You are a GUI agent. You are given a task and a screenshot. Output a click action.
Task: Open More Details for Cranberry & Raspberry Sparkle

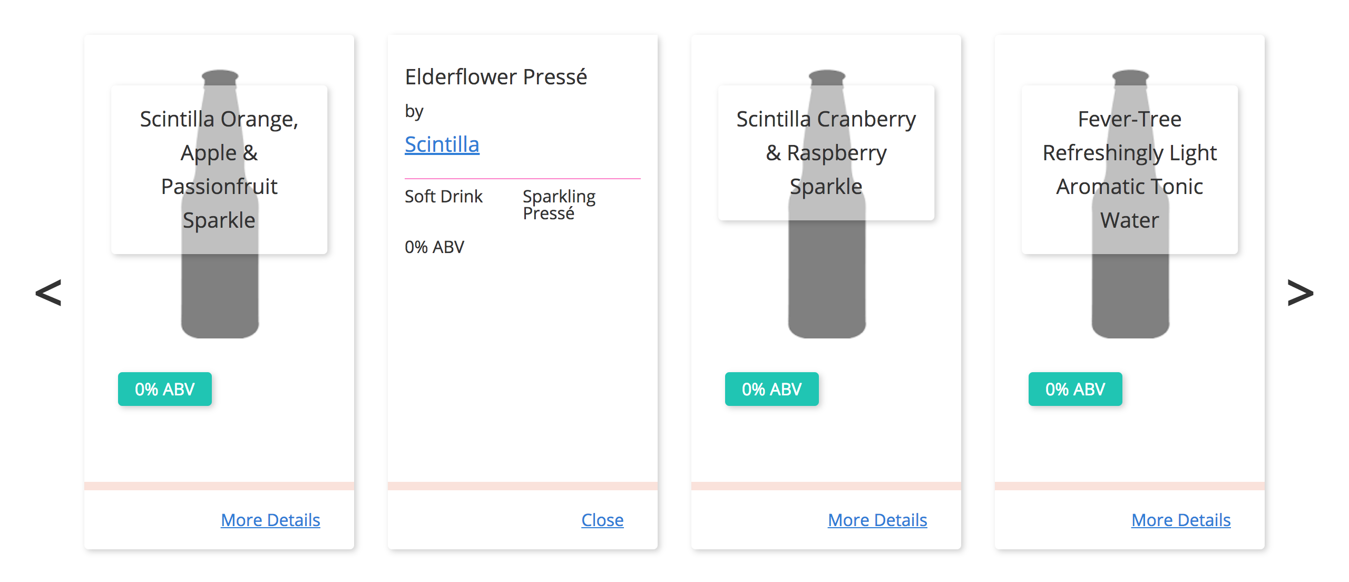click(877, 520)
